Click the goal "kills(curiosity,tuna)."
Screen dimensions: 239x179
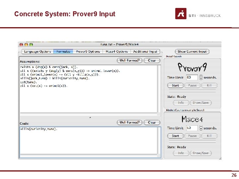click(x=39, y=129)
